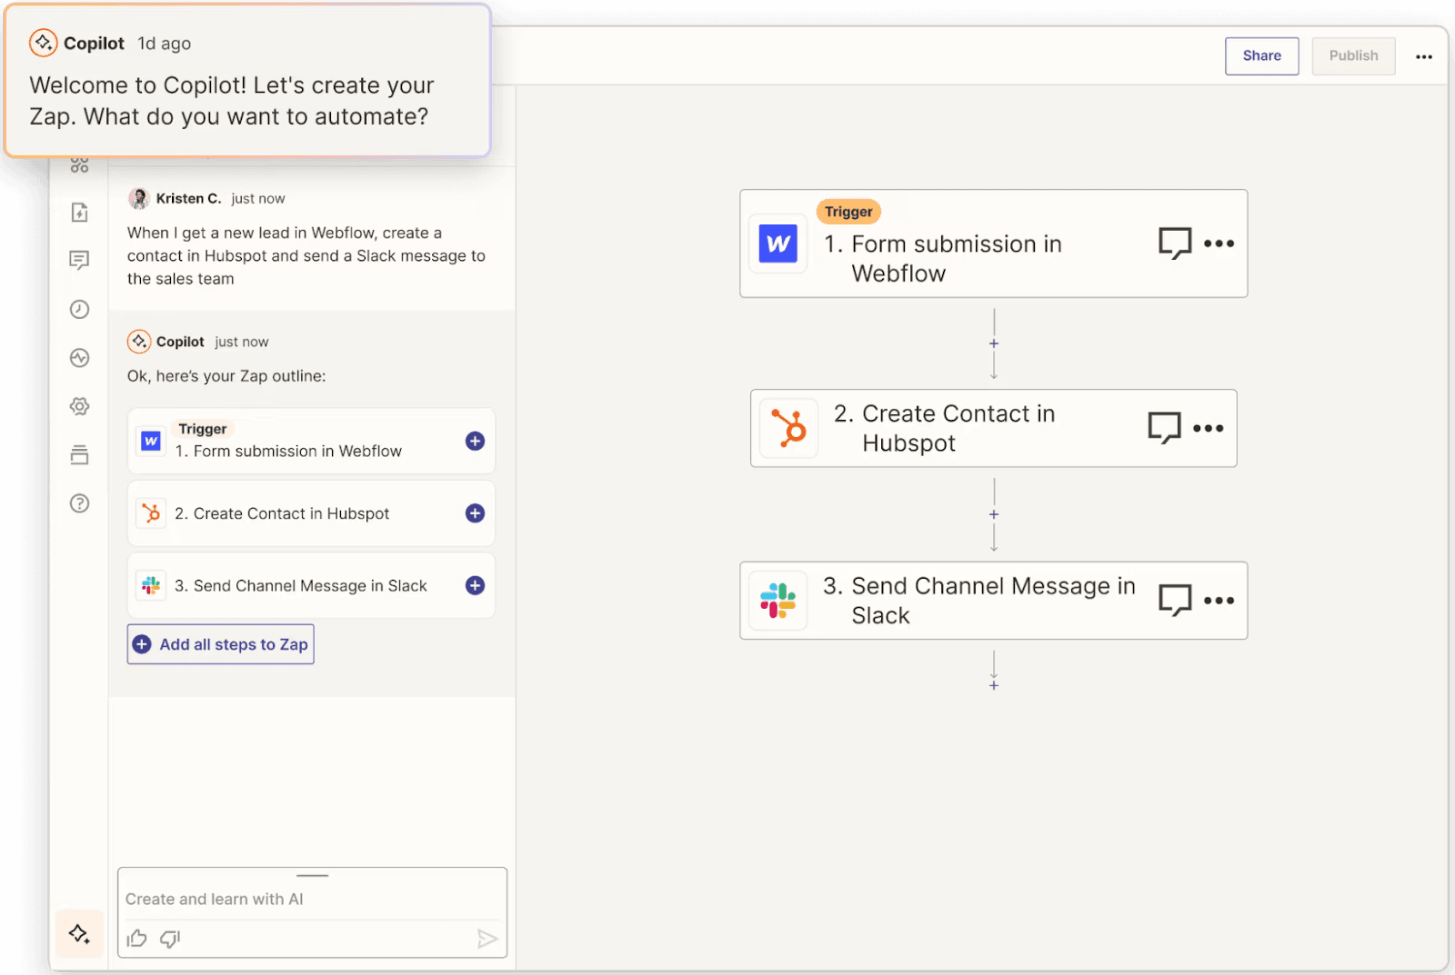1455x975 pixels.
Task: Open the notes comment icon in sidebar
Action: 80,261
